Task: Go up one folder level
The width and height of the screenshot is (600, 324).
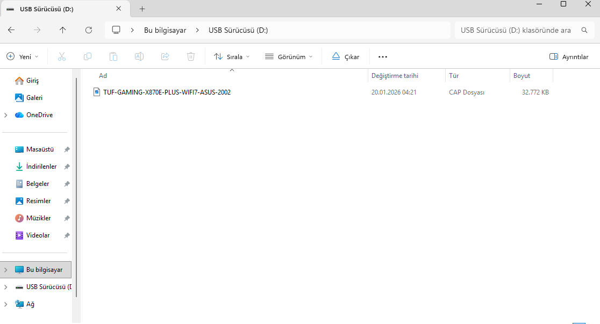Action: click(x=63, y=30)
